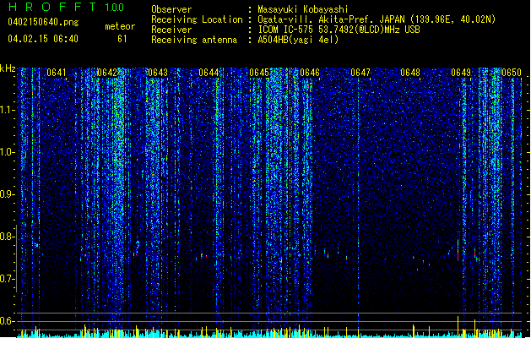Click the 0.8 kHz axis label
This screenshot has height=338, width=531.
[x=7, y=237]
